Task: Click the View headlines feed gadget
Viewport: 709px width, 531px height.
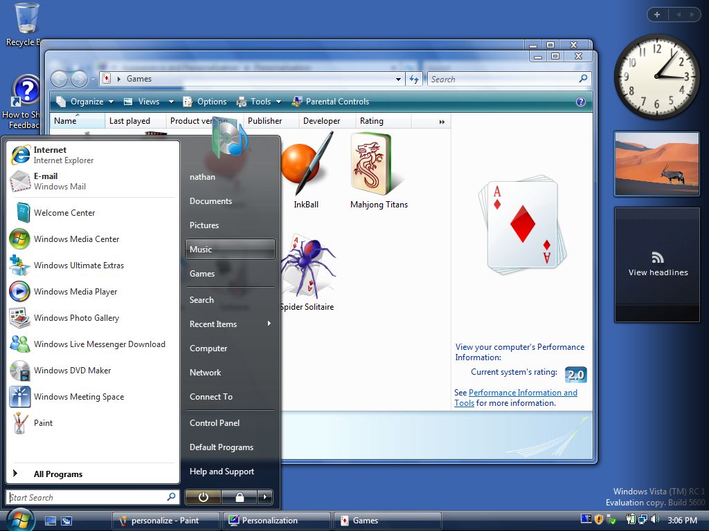Action: point(657,265)
